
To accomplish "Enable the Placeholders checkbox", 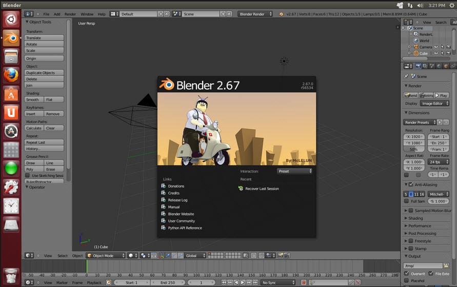I will coord(406,280).
